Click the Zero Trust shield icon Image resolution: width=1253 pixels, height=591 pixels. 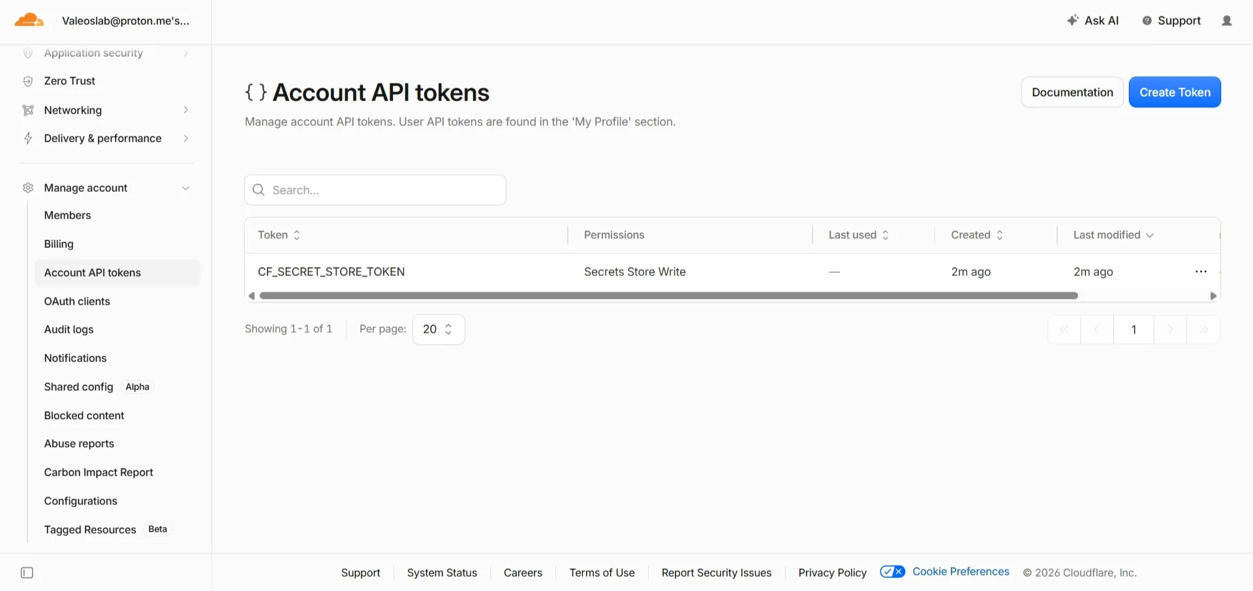click(28, 81)
